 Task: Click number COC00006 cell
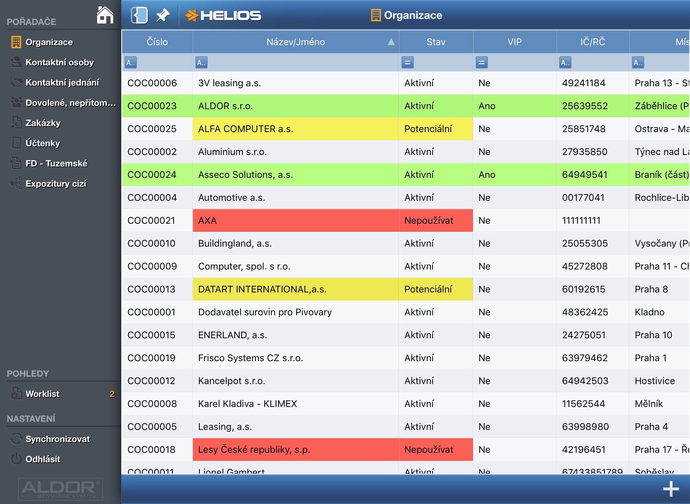[157, 83]
